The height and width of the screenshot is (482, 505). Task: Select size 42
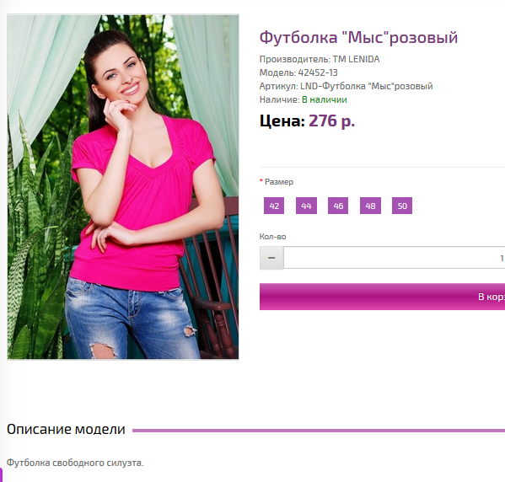tap(274, 206)
